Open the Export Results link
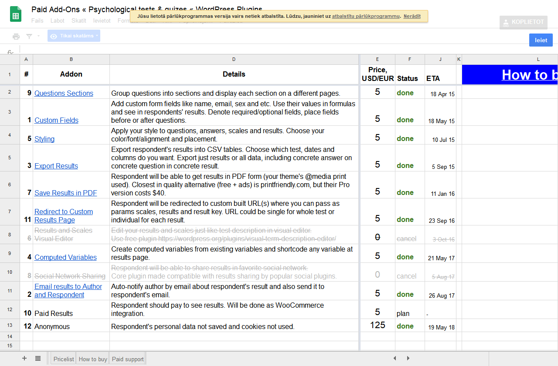 tap(56, 166)
